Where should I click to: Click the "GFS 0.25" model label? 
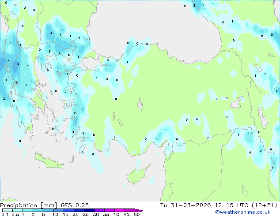click(x=75, y=205)
